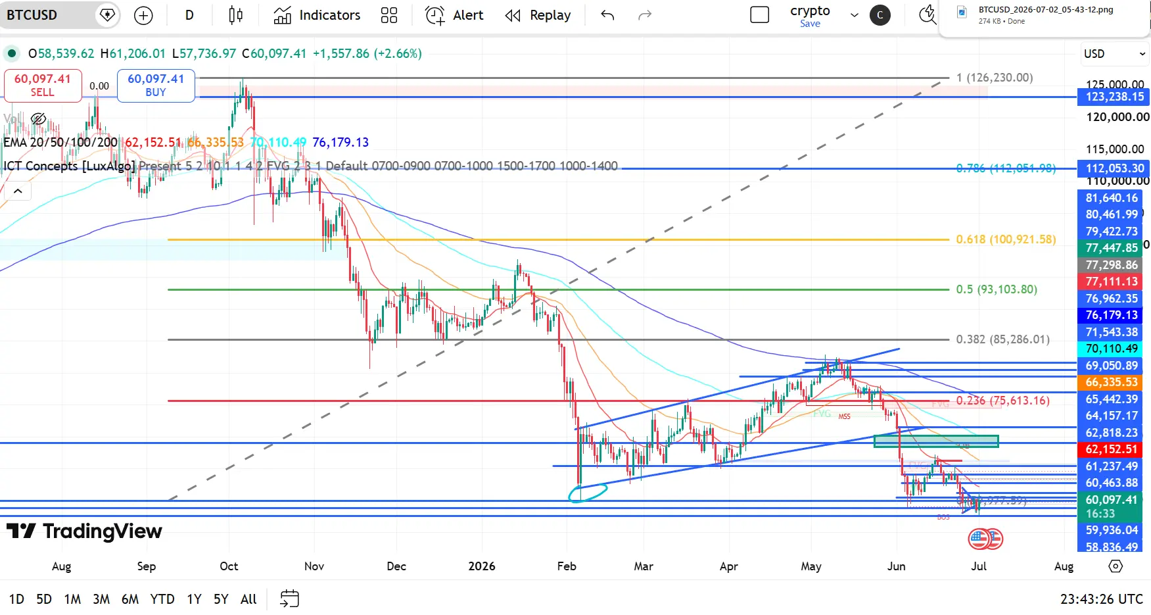Click the BUY 60,097.41 button
The height and width of the screenshot is (615, 1151).
click(156, 86)
